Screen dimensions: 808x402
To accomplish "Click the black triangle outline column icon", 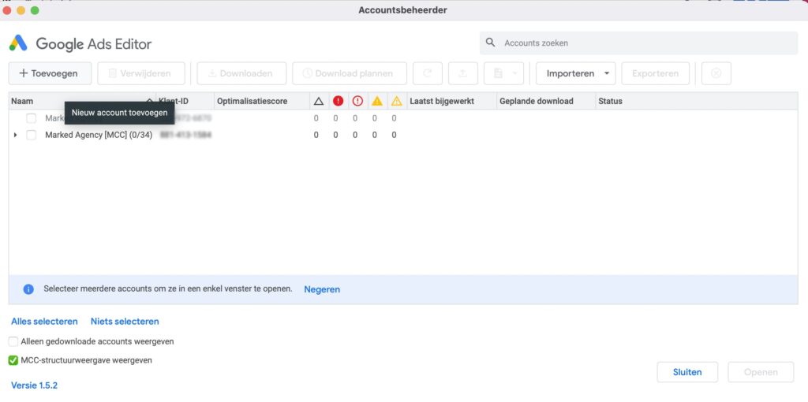I will click(319, 102).
